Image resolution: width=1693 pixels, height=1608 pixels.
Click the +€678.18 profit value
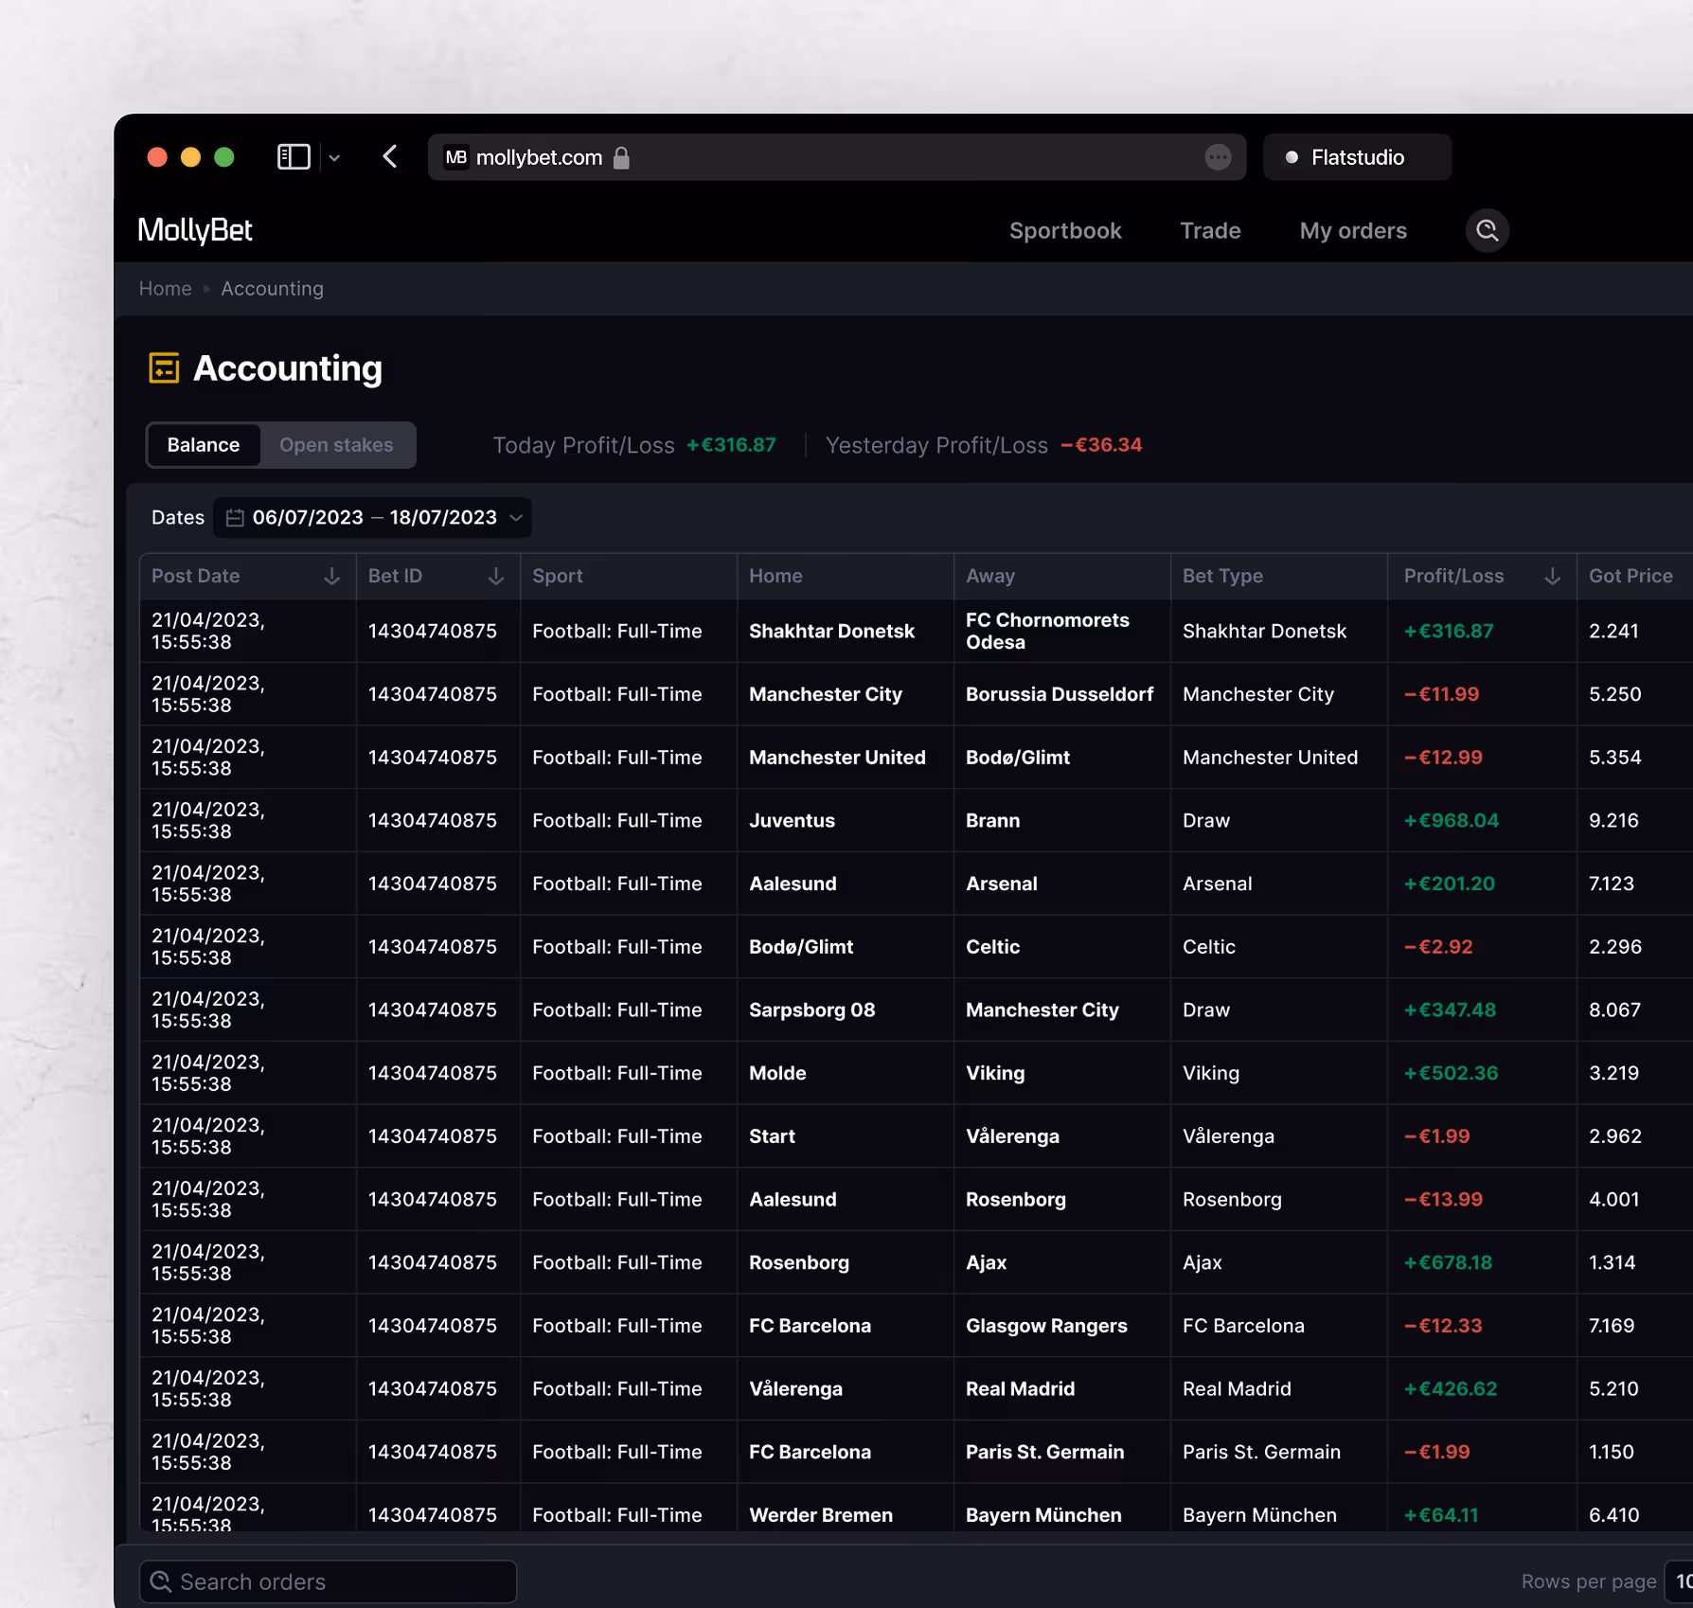pos(1448,1262)
